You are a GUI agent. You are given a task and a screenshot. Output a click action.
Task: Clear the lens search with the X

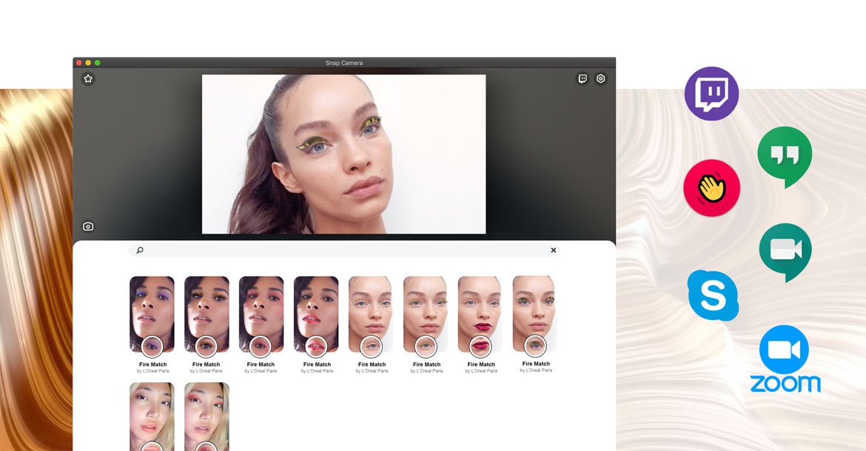553,251
